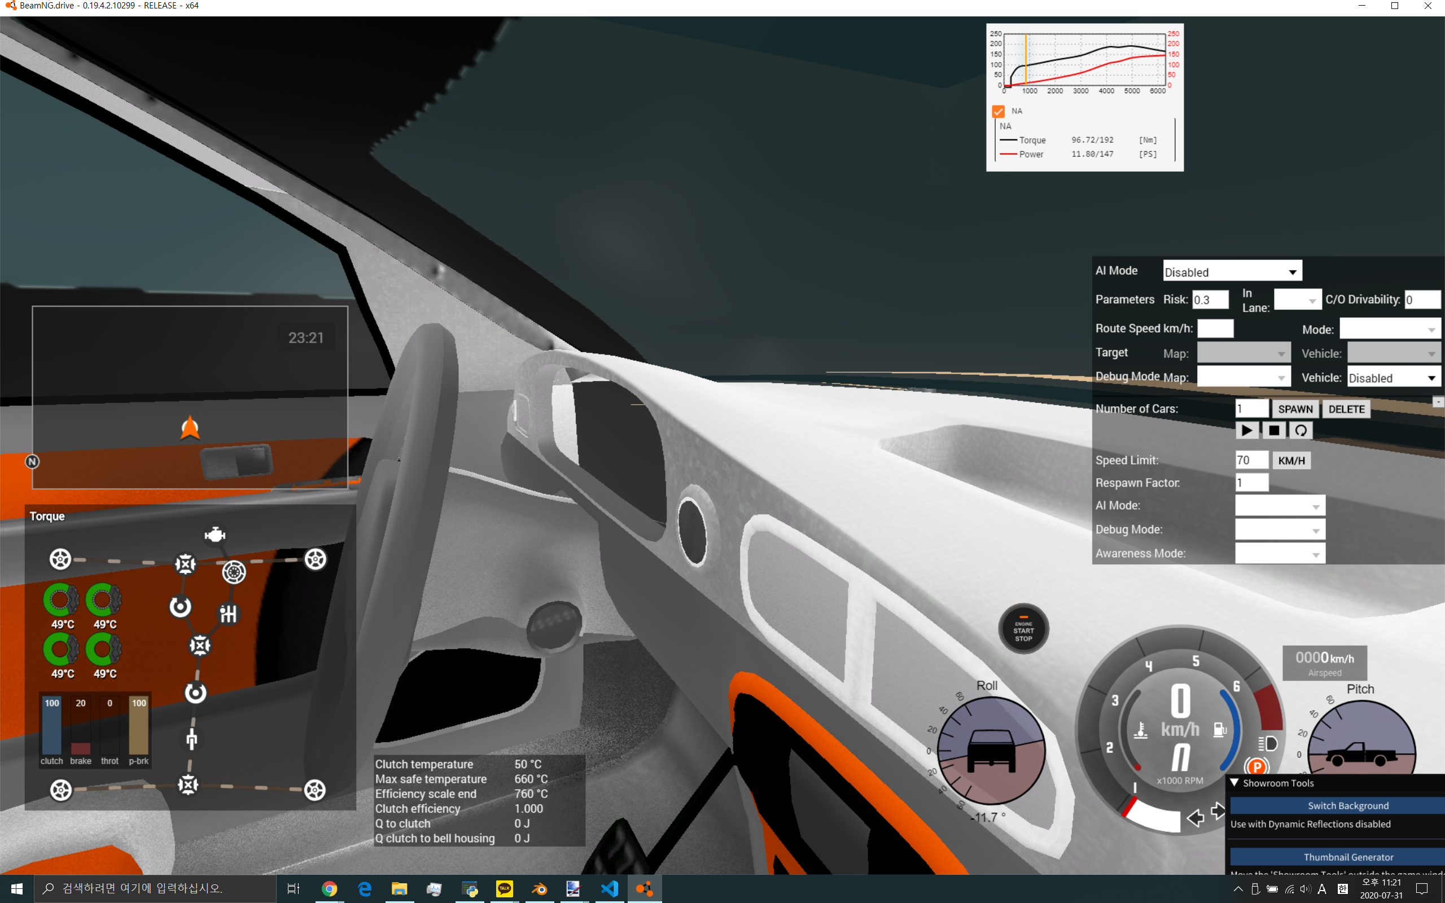The image size is (1445, 903).
Task: Click the driveshaft icon above the rear differential
Action: pyautogui.click(x=192, y=740)
